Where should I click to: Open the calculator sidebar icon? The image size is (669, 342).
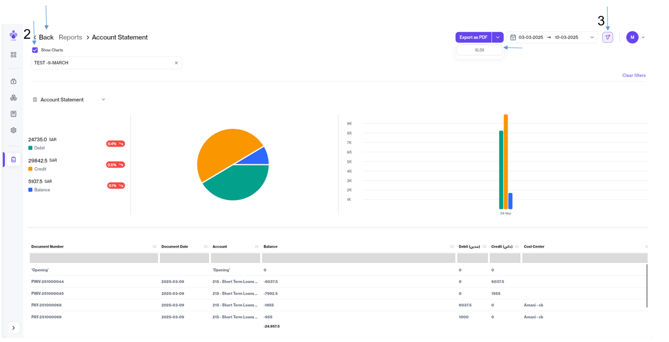(x=14, y=114)
